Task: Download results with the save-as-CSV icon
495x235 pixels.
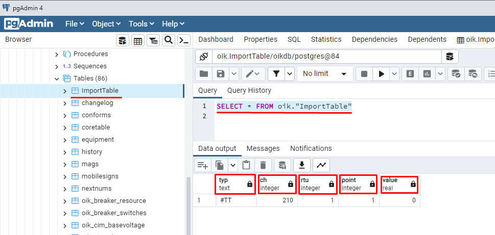Action: point(301,165)
